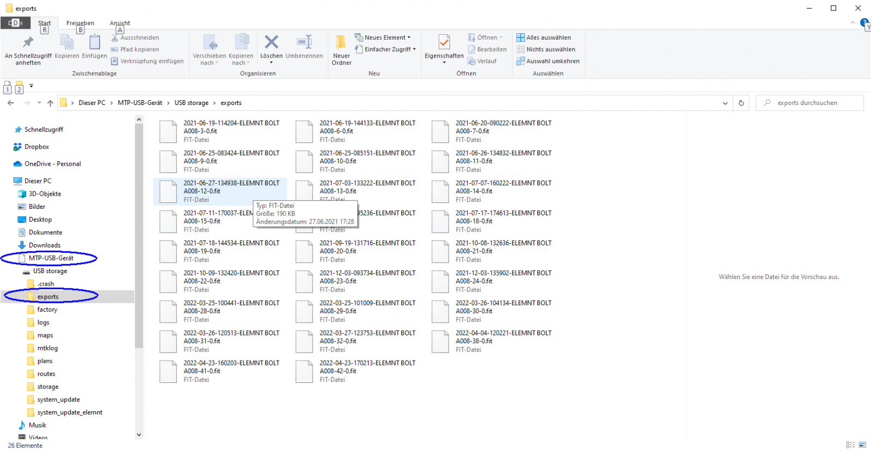Open the address bar history dropdown
Viewport: 871px width, 452px height.
(725, 103)
